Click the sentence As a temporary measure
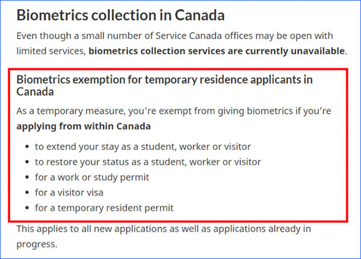 174,119
